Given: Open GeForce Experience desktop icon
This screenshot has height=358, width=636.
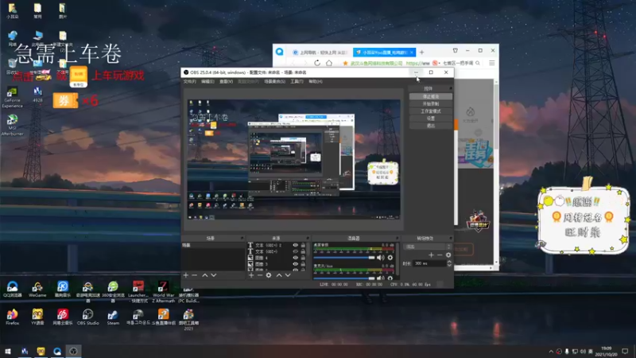Looking at the screenshot, I should point(12,98).
